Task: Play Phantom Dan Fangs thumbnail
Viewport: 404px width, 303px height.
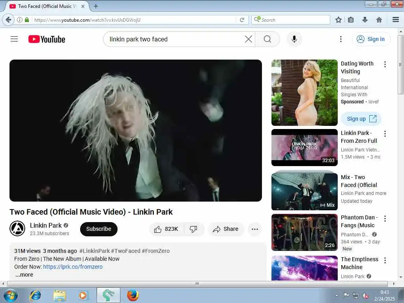Action: [304, 232]
